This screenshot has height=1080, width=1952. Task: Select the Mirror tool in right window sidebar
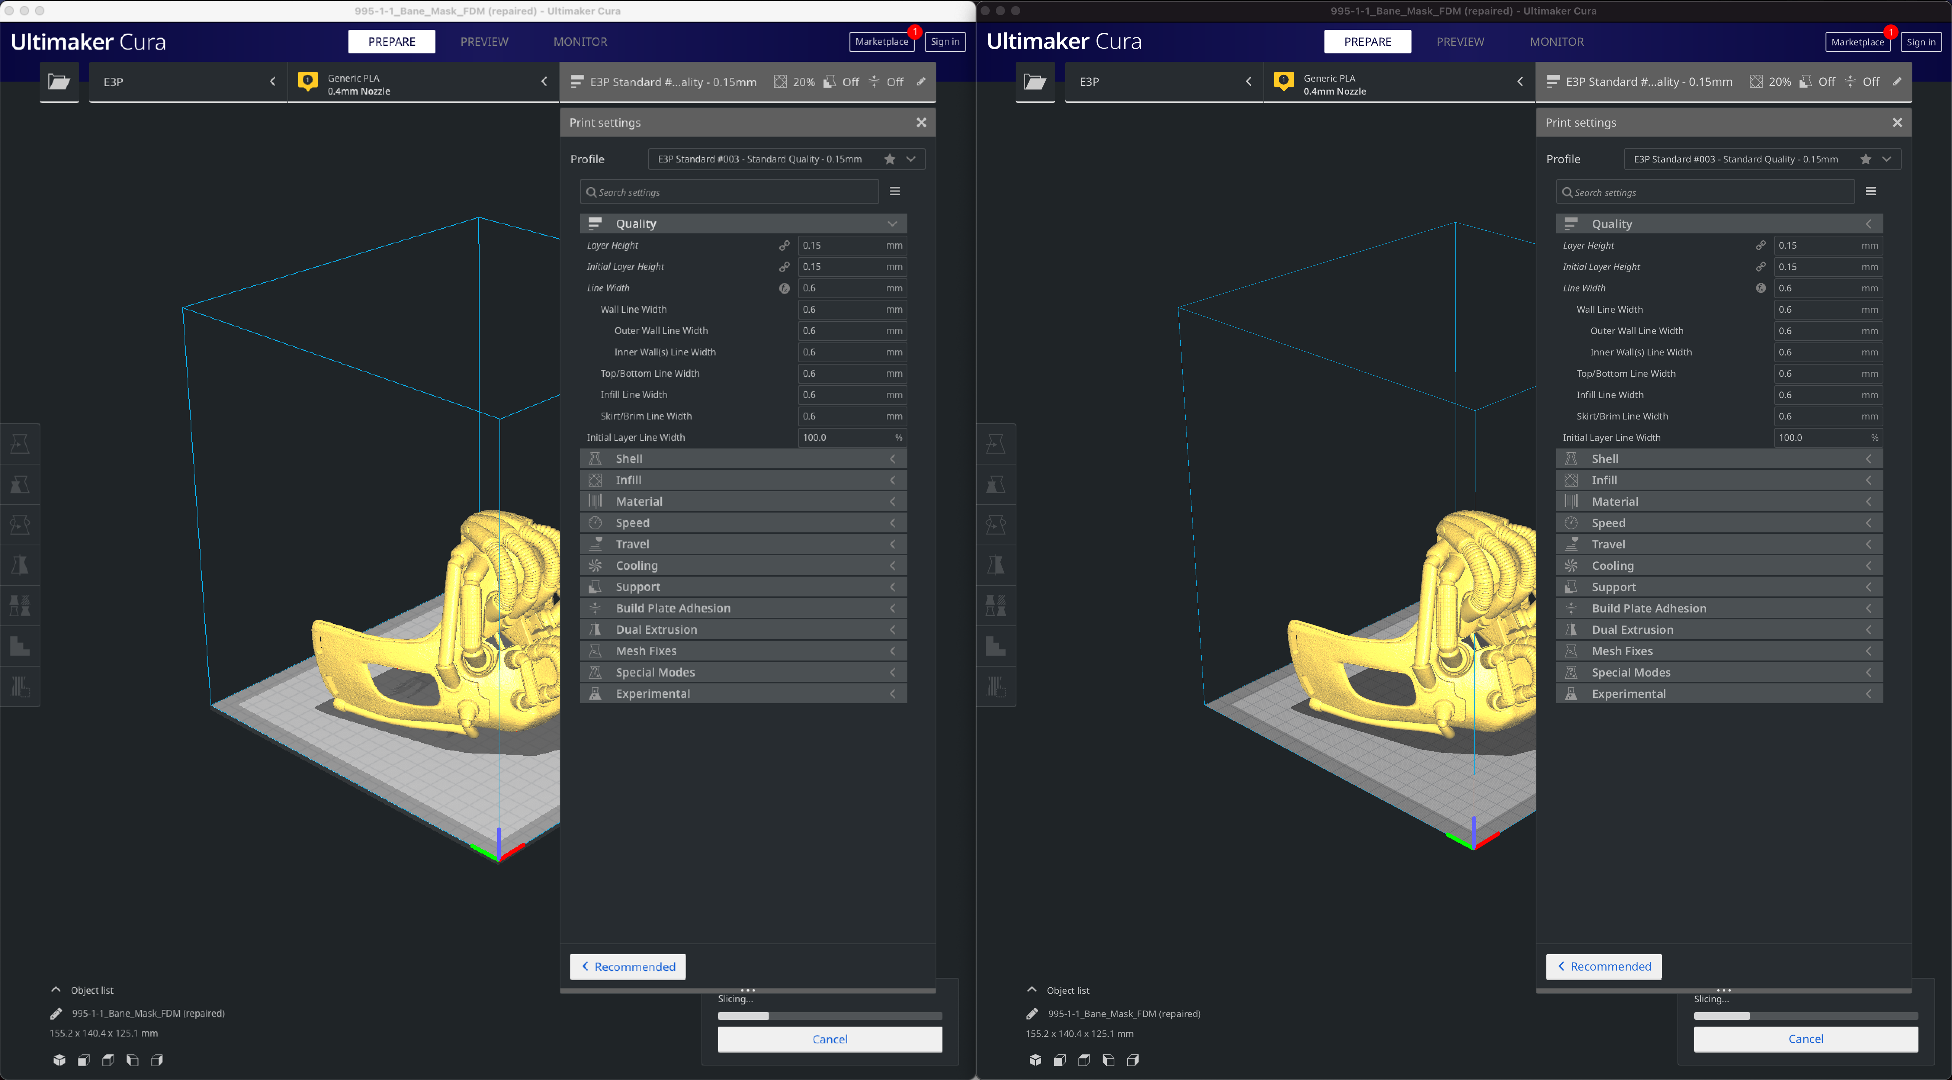(996, 566)
